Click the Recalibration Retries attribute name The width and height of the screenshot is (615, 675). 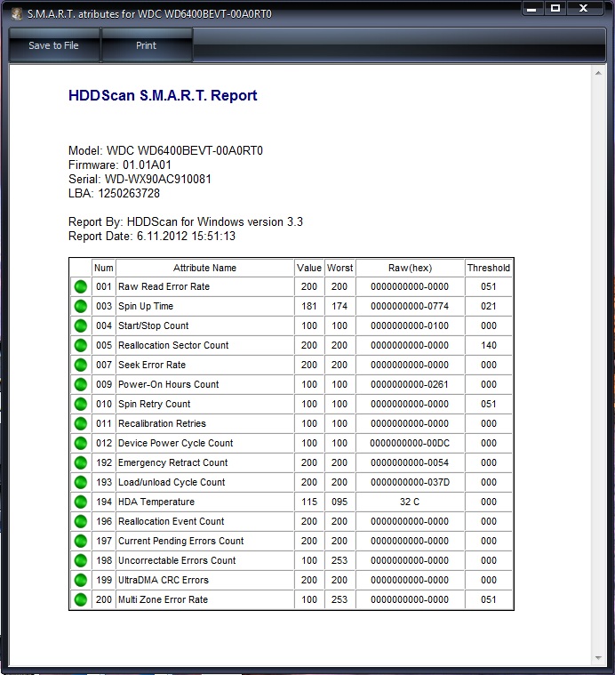pos(162,423)
